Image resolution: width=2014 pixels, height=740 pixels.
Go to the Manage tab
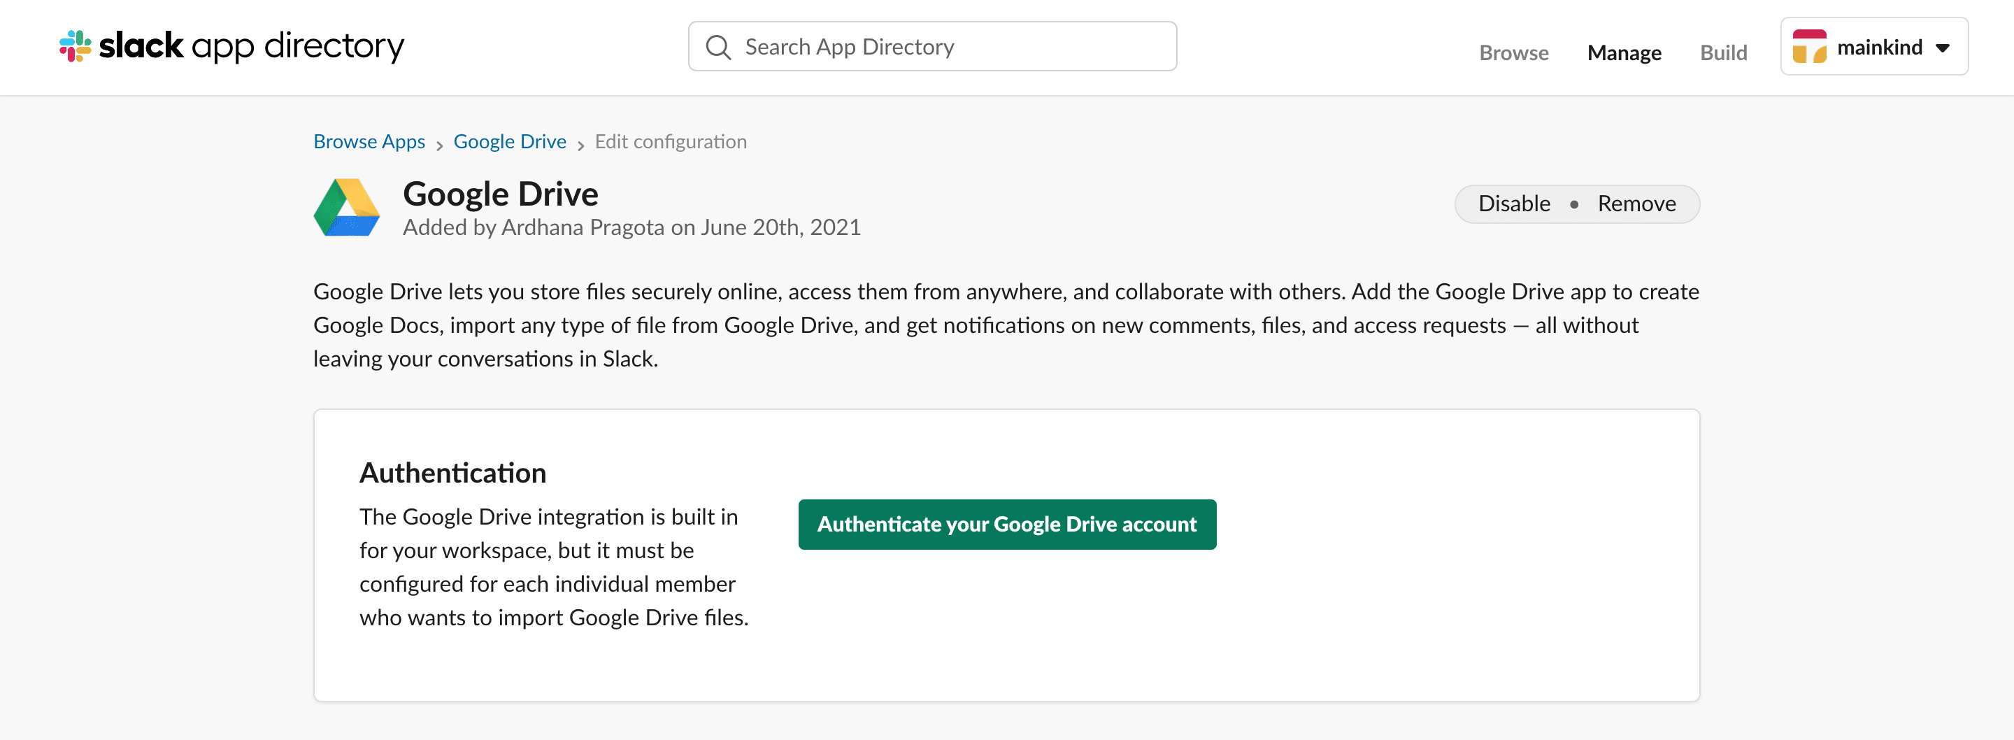(x=1624, y=52)
